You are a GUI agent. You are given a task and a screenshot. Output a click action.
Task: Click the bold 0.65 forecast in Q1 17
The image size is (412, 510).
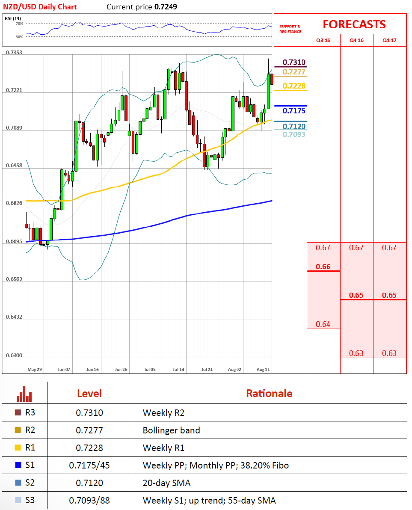point(389,295)
